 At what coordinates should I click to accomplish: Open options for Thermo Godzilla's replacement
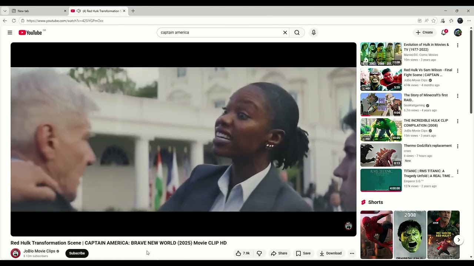458,146
